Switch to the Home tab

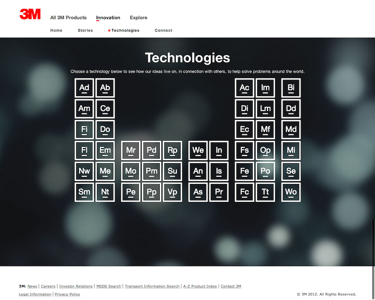56,31
